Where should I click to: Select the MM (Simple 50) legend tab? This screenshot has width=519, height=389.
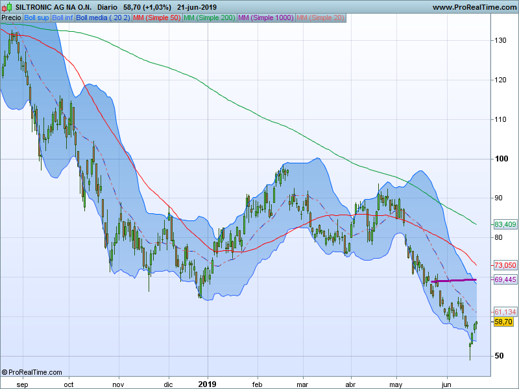[x=157, y=18]
